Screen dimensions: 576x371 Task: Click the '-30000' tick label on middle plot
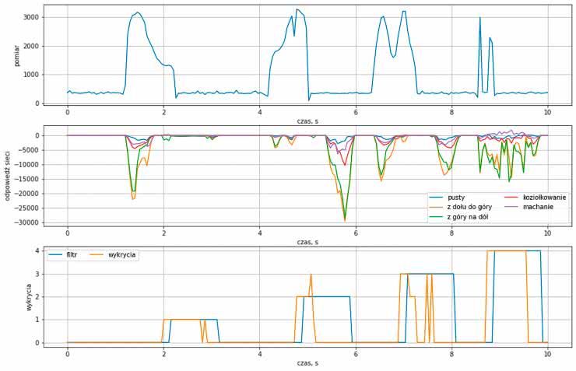25,222
